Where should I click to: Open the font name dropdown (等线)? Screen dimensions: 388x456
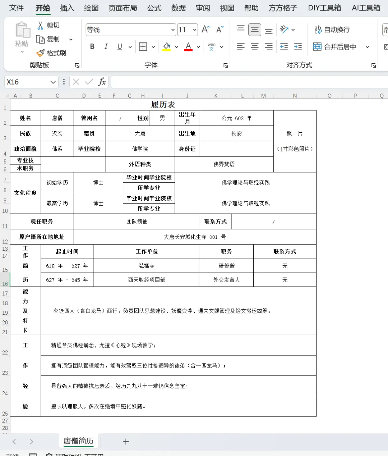point(173,29)
